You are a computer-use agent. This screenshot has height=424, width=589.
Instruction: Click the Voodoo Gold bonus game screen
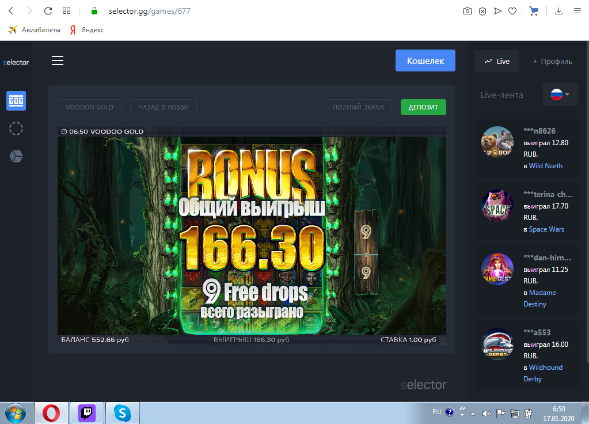(x=252, y=236)
